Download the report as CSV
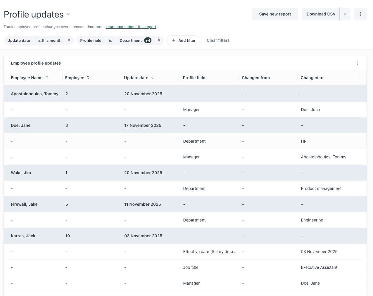 coord(321,14)
